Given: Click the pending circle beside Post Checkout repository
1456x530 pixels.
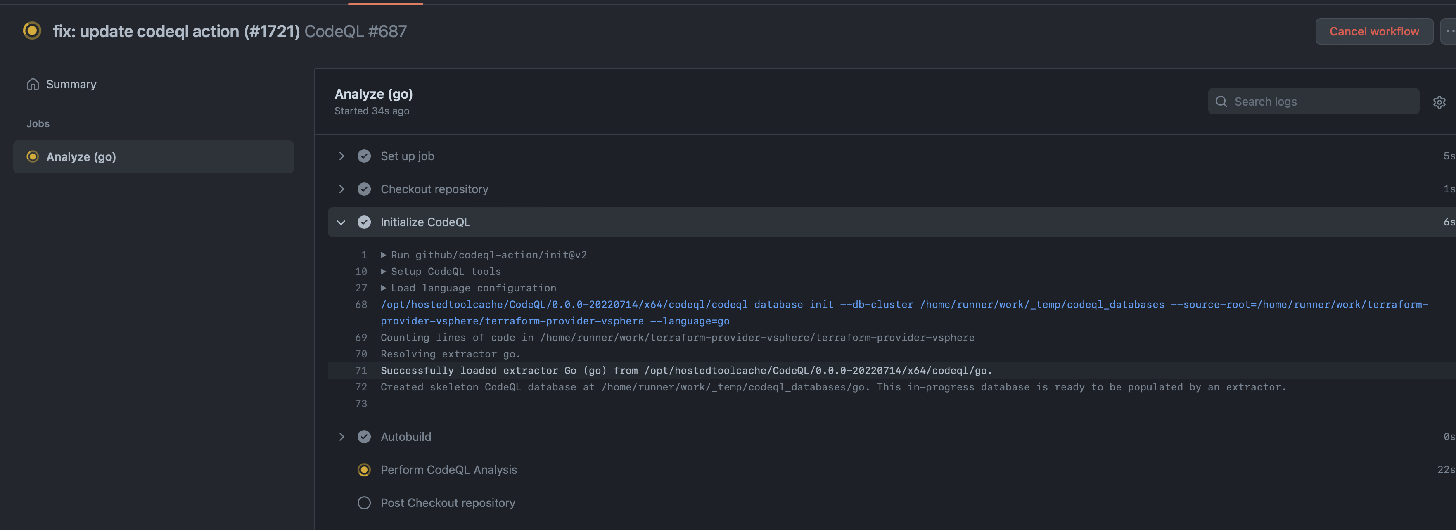Looking at the screenshot, I should point(364,502).
